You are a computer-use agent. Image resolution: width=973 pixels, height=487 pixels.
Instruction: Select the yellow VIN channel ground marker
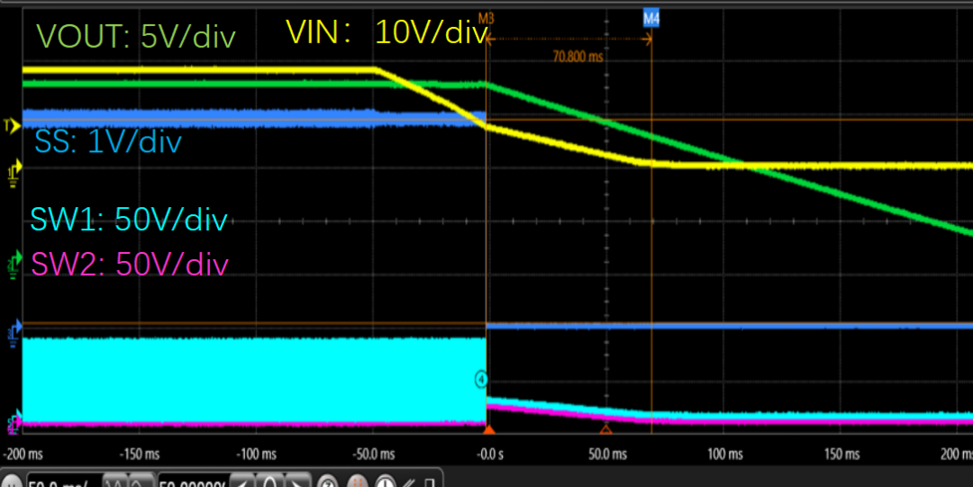(14, 169)
